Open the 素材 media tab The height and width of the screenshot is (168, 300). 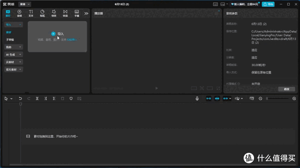[8, 13]
